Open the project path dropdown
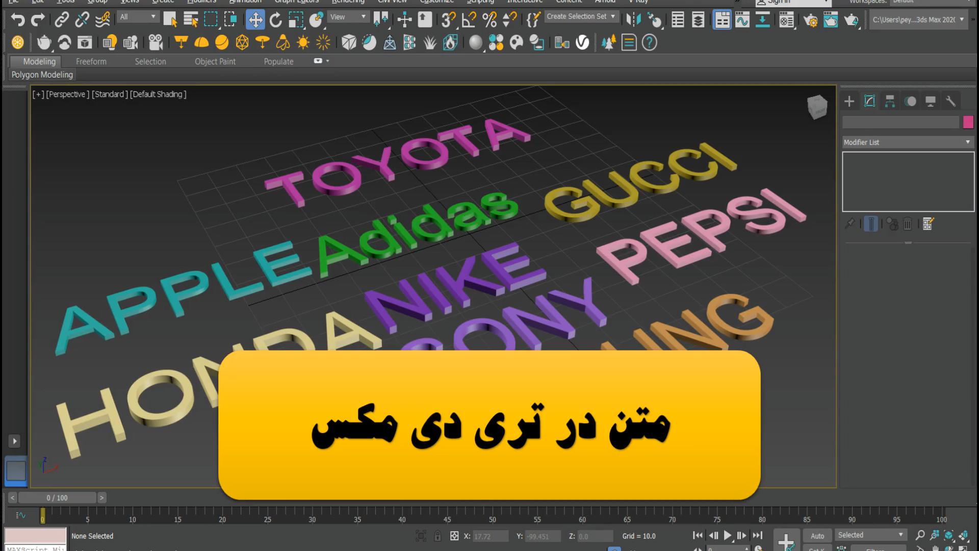 pyautogui.click(x=918, y=20)
